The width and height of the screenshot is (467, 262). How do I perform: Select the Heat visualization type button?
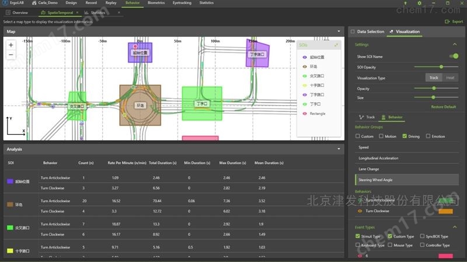[450, 78]
